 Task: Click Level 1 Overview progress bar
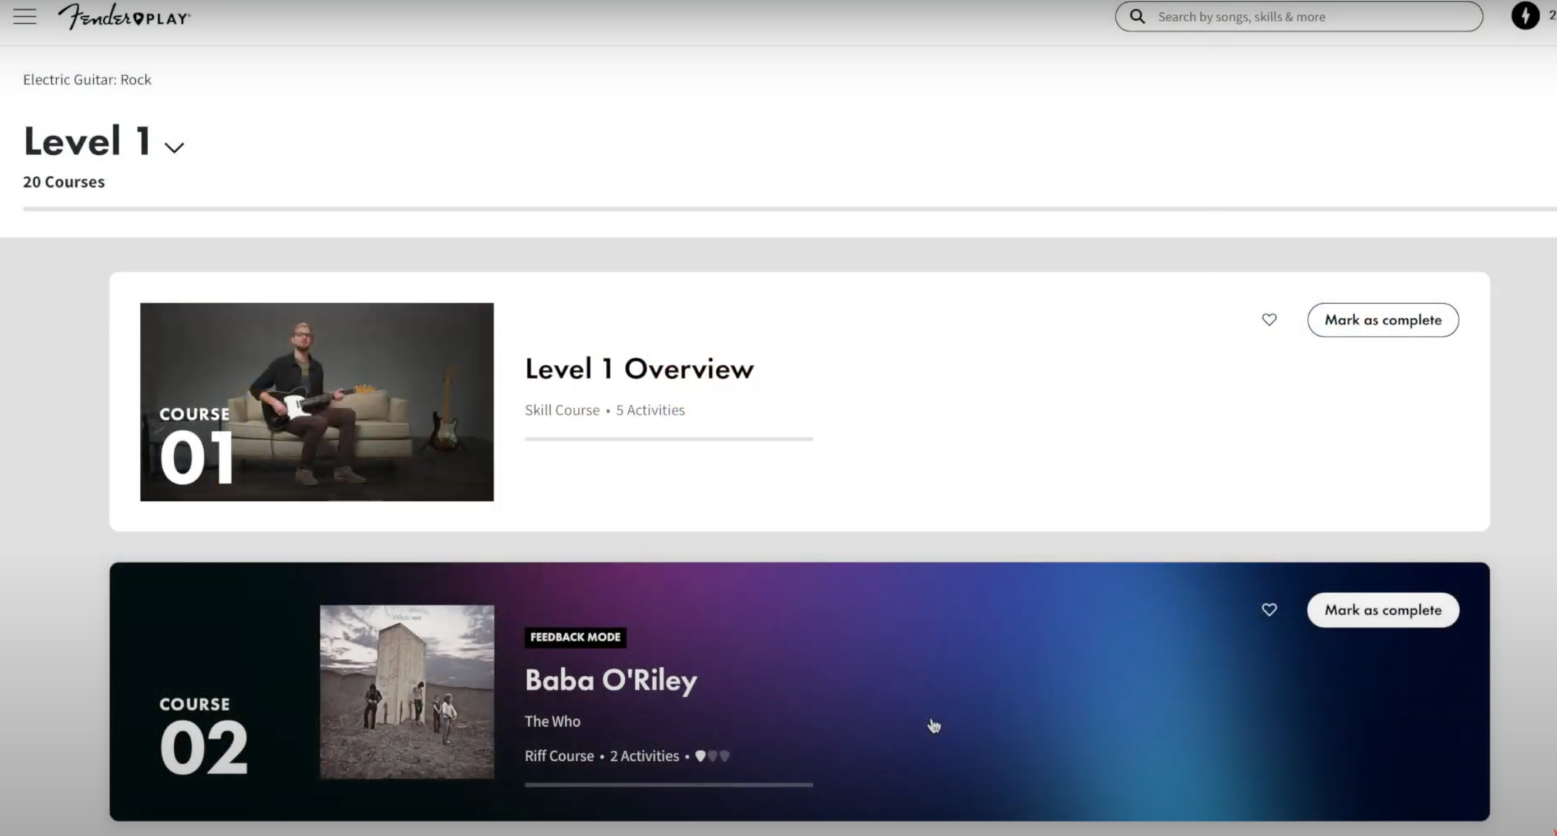coord(669,439)
